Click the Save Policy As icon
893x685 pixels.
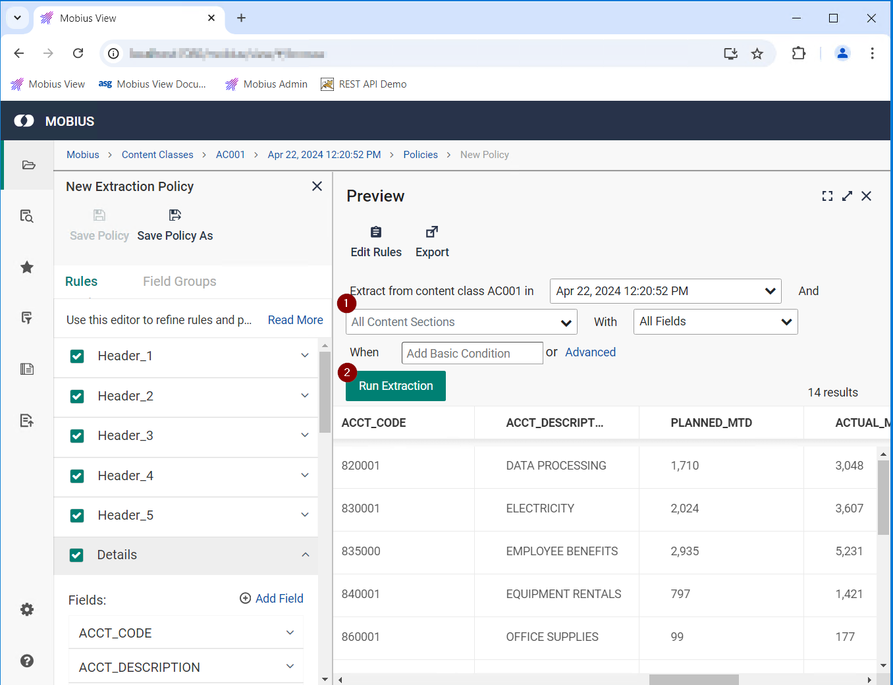pos(175,215)
